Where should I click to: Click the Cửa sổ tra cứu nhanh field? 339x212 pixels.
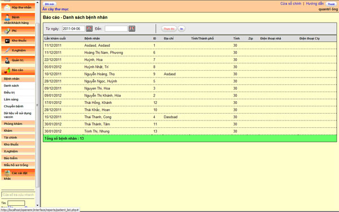18,194
